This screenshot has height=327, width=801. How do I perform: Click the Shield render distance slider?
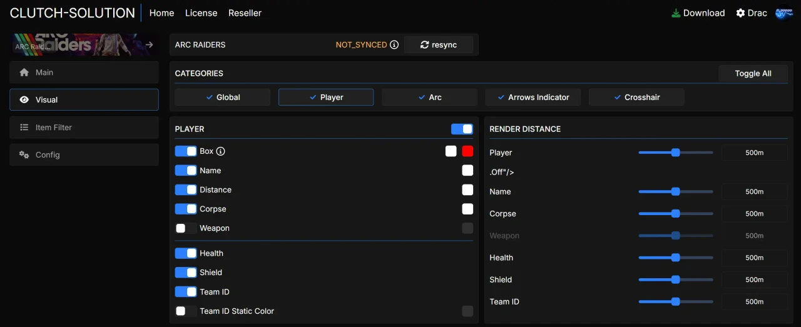point(676,279)
